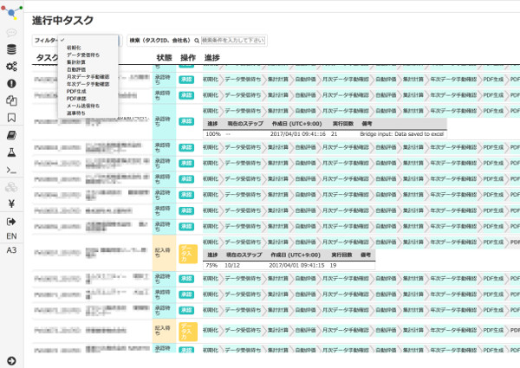Select the date 2017/04/01 09:41:15
520x368 pixels.
coord(296,265)
